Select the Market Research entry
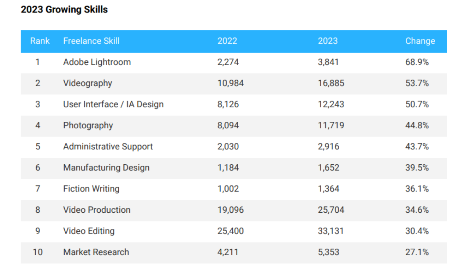Image resolution: width=470 pixels, height=264 pixels. [x=96, y=252]
